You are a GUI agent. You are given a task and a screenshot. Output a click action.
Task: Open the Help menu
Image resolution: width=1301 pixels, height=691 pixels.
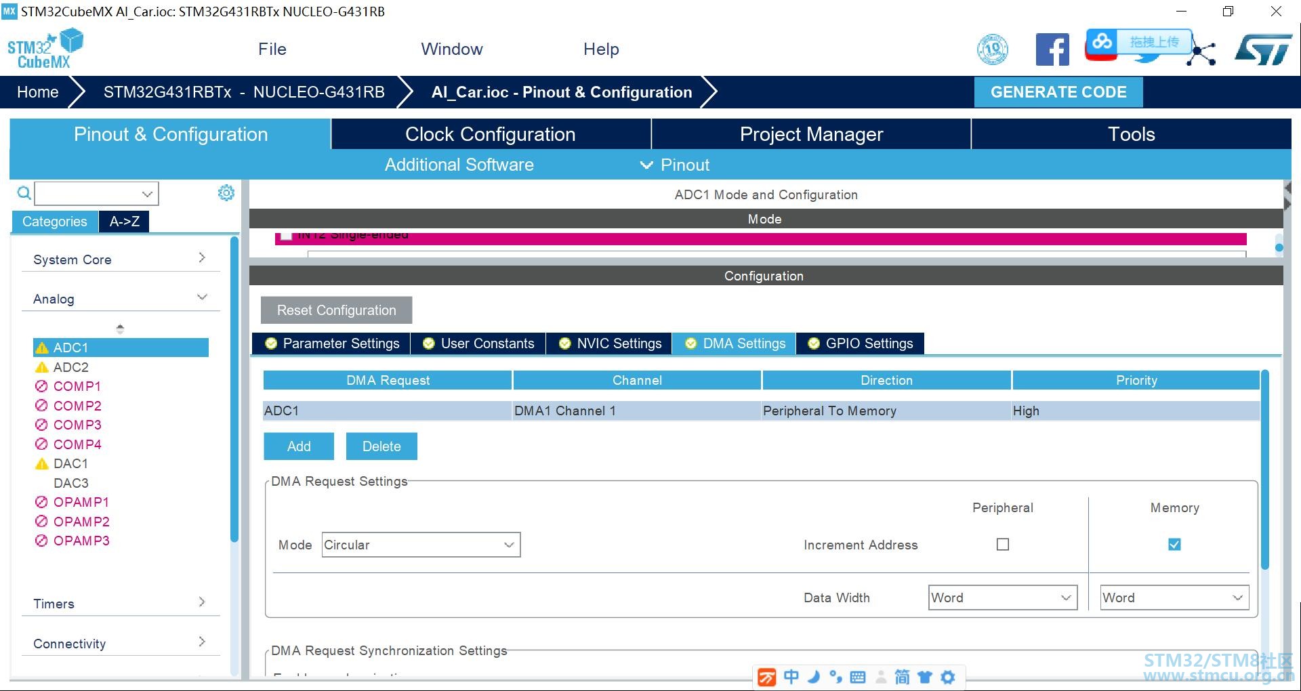tap(601, 49)
